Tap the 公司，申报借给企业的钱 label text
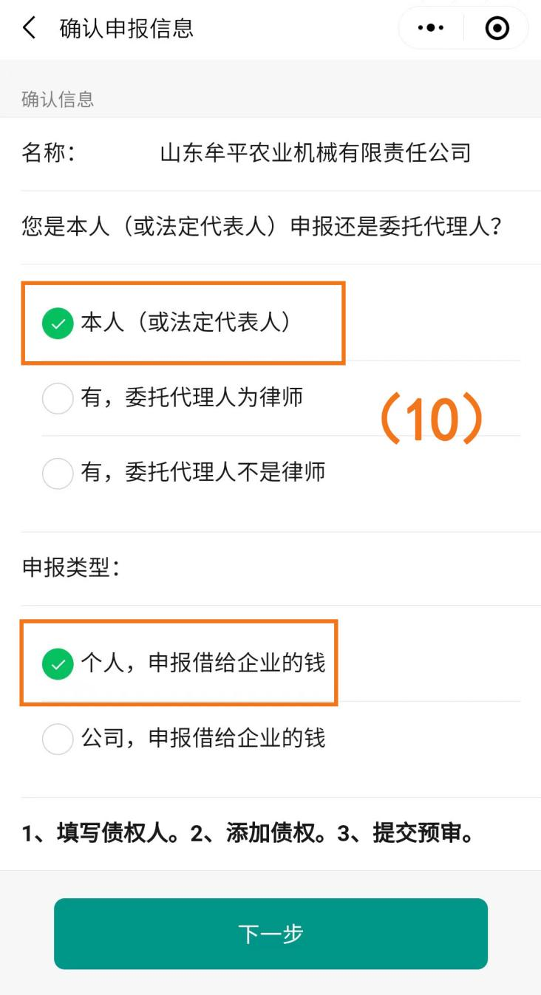Screen dimensions: 541x995 [203, 739]
